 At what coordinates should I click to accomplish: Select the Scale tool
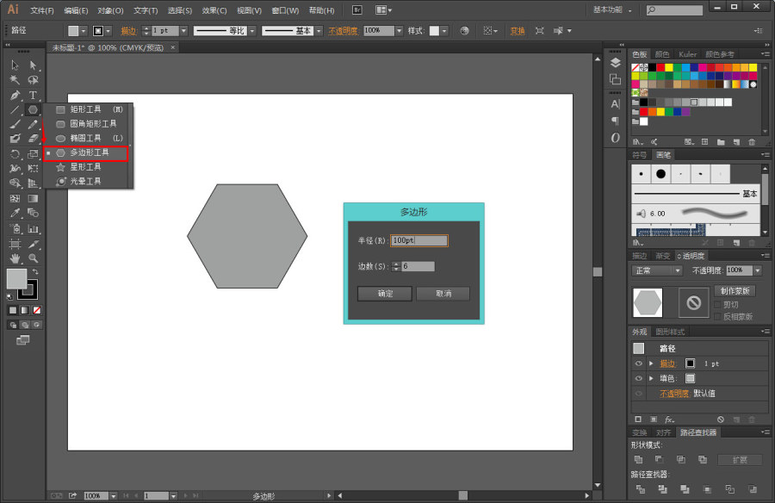coord(33,154)
